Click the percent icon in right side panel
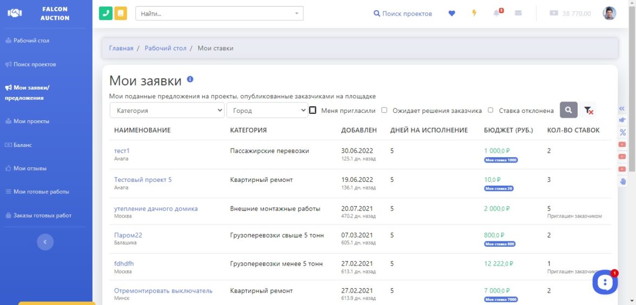Viewport: 636px width, 305px height. click(x=622, y=132)
